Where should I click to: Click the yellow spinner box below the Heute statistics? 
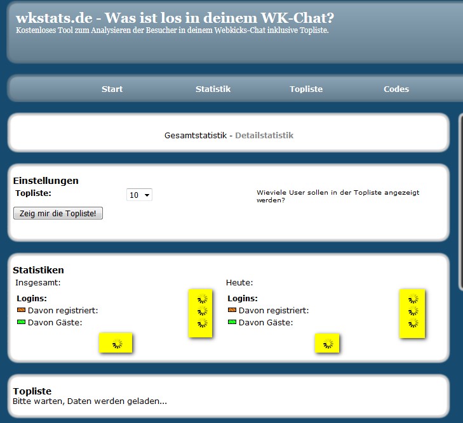coord(327,344)
